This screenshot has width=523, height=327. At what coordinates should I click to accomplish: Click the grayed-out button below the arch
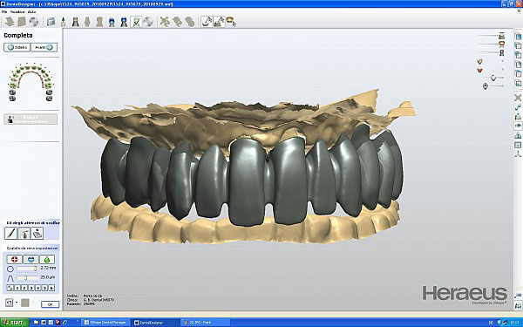click(x=31, y=119)
